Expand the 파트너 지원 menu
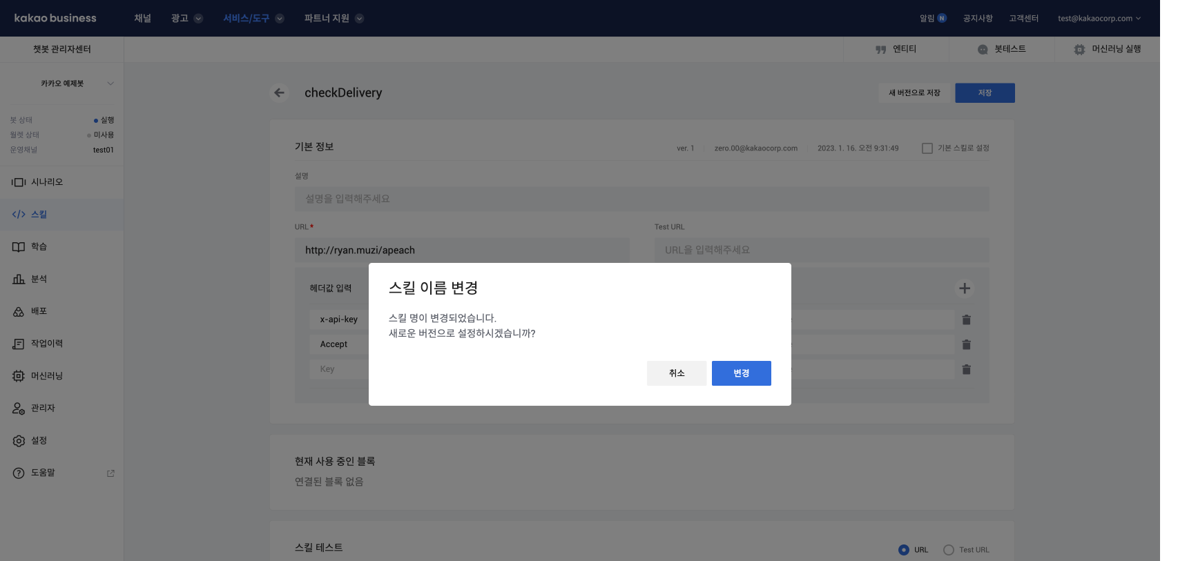This screenshot has width=1178, height=561. coord(334,19)
